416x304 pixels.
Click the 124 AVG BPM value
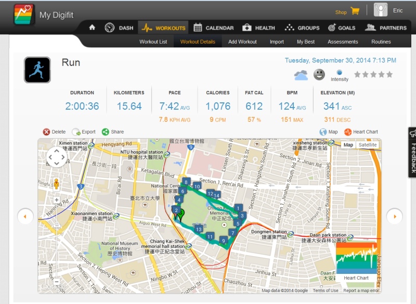pos(292,107)
